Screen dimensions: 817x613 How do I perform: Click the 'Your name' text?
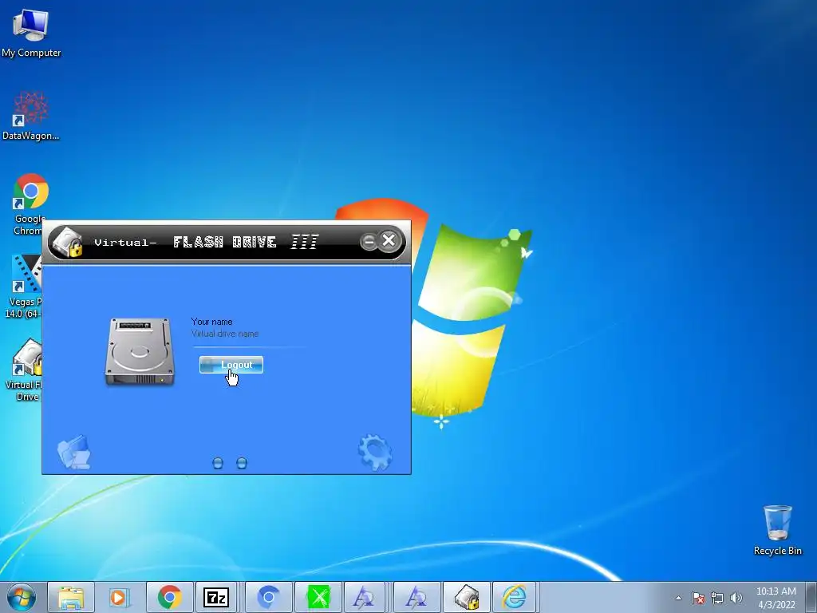(211, 322)
